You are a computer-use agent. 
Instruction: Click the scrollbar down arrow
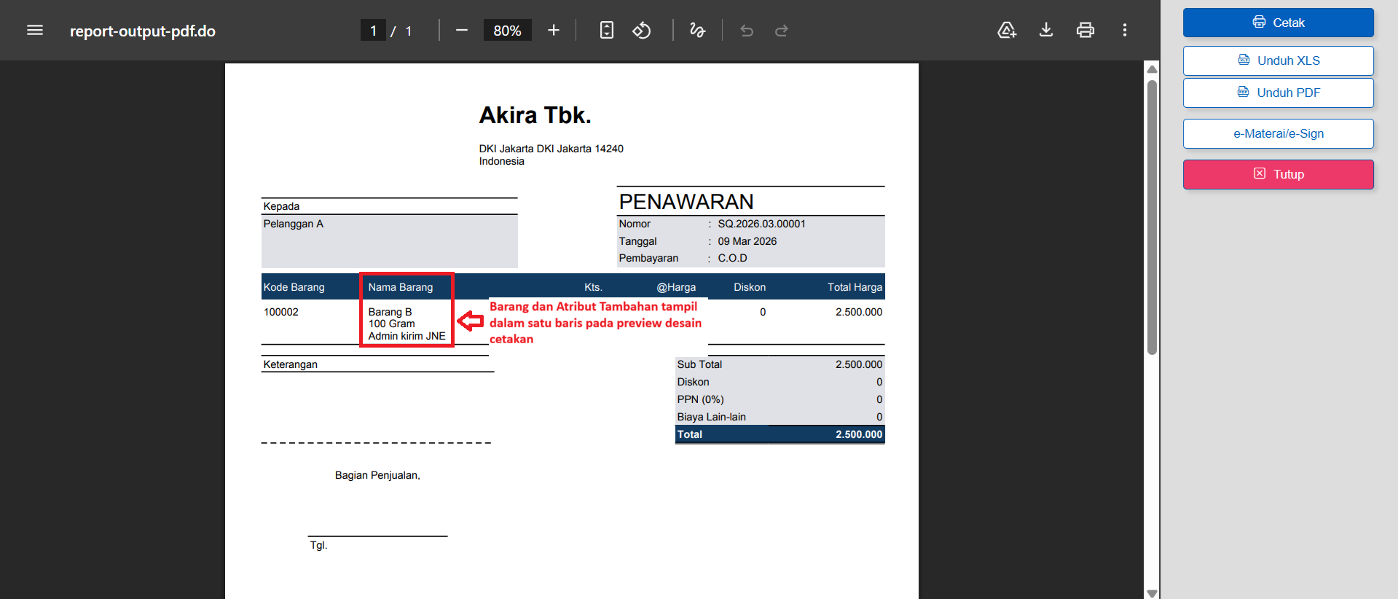(1152, 592)
